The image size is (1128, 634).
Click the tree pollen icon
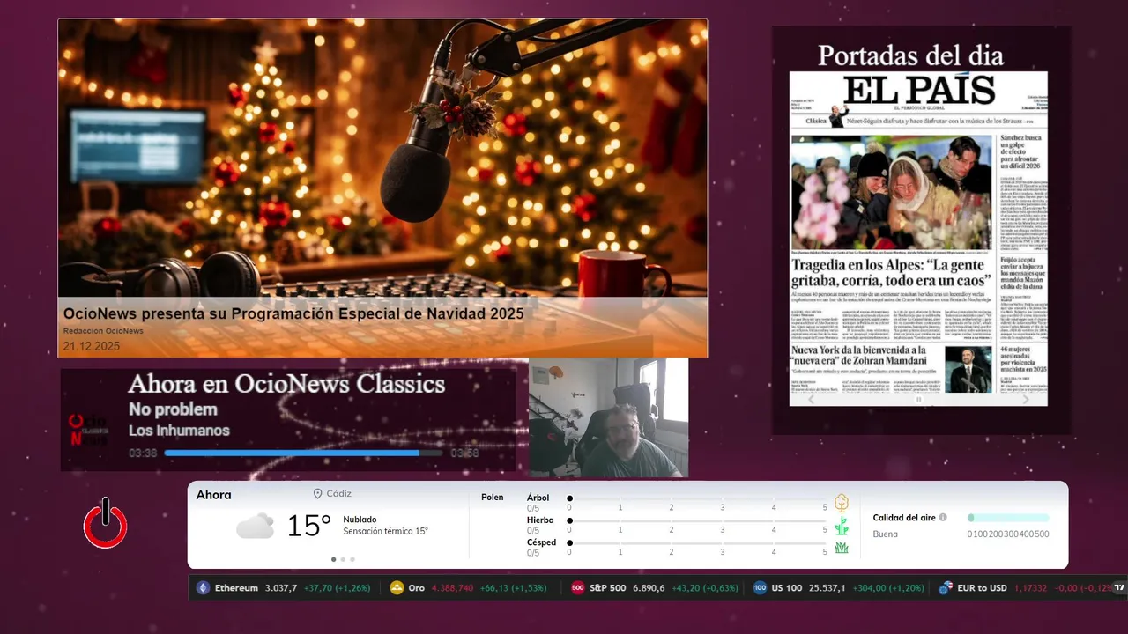coord(842,503)
